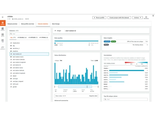155x116 pixels.
Task: Open Projects in the left sidebar
Action: pyautogui.click(x=3, y=29)
